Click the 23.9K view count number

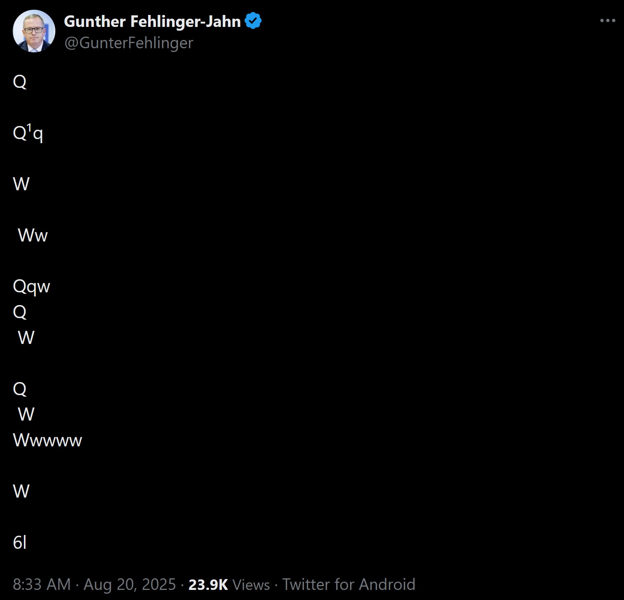208,585
